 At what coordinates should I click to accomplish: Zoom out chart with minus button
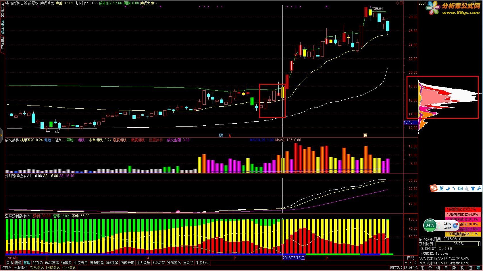click(x=410, y=263)
